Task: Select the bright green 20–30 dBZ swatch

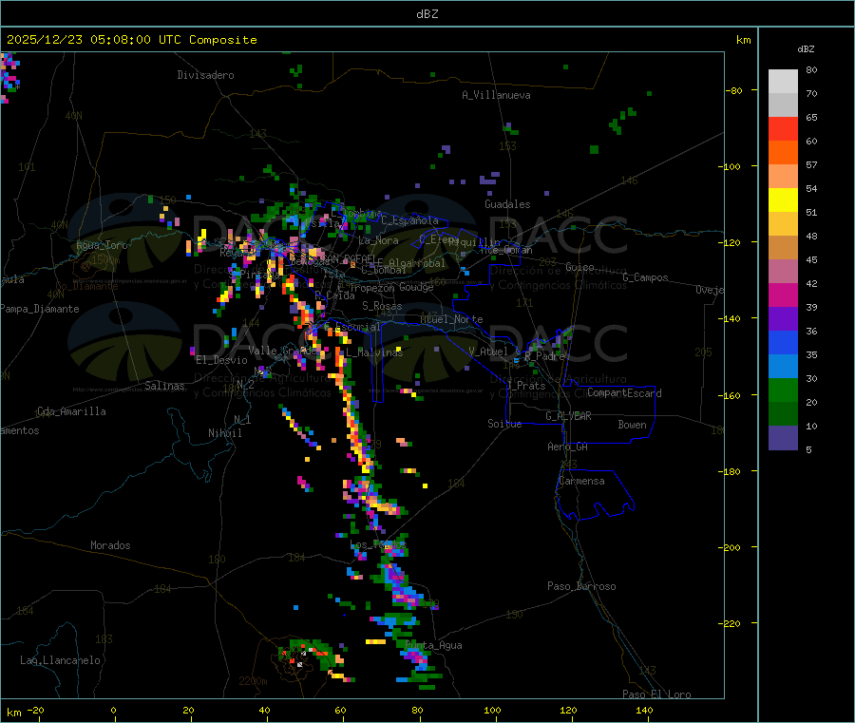Action: (783, 390)
